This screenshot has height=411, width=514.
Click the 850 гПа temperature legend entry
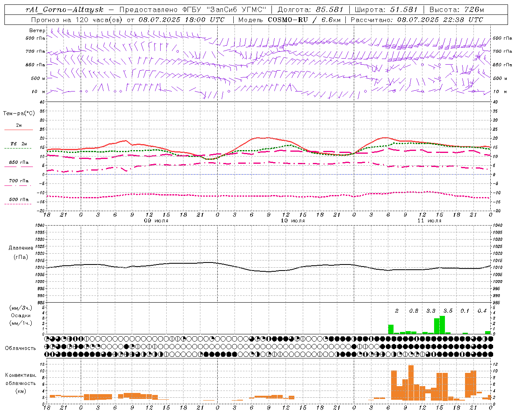click(19, 163)
